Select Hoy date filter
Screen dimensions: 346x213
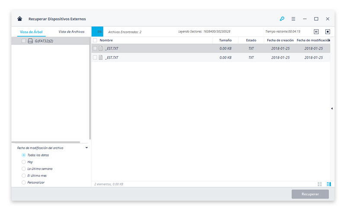[x=24, y=162]
